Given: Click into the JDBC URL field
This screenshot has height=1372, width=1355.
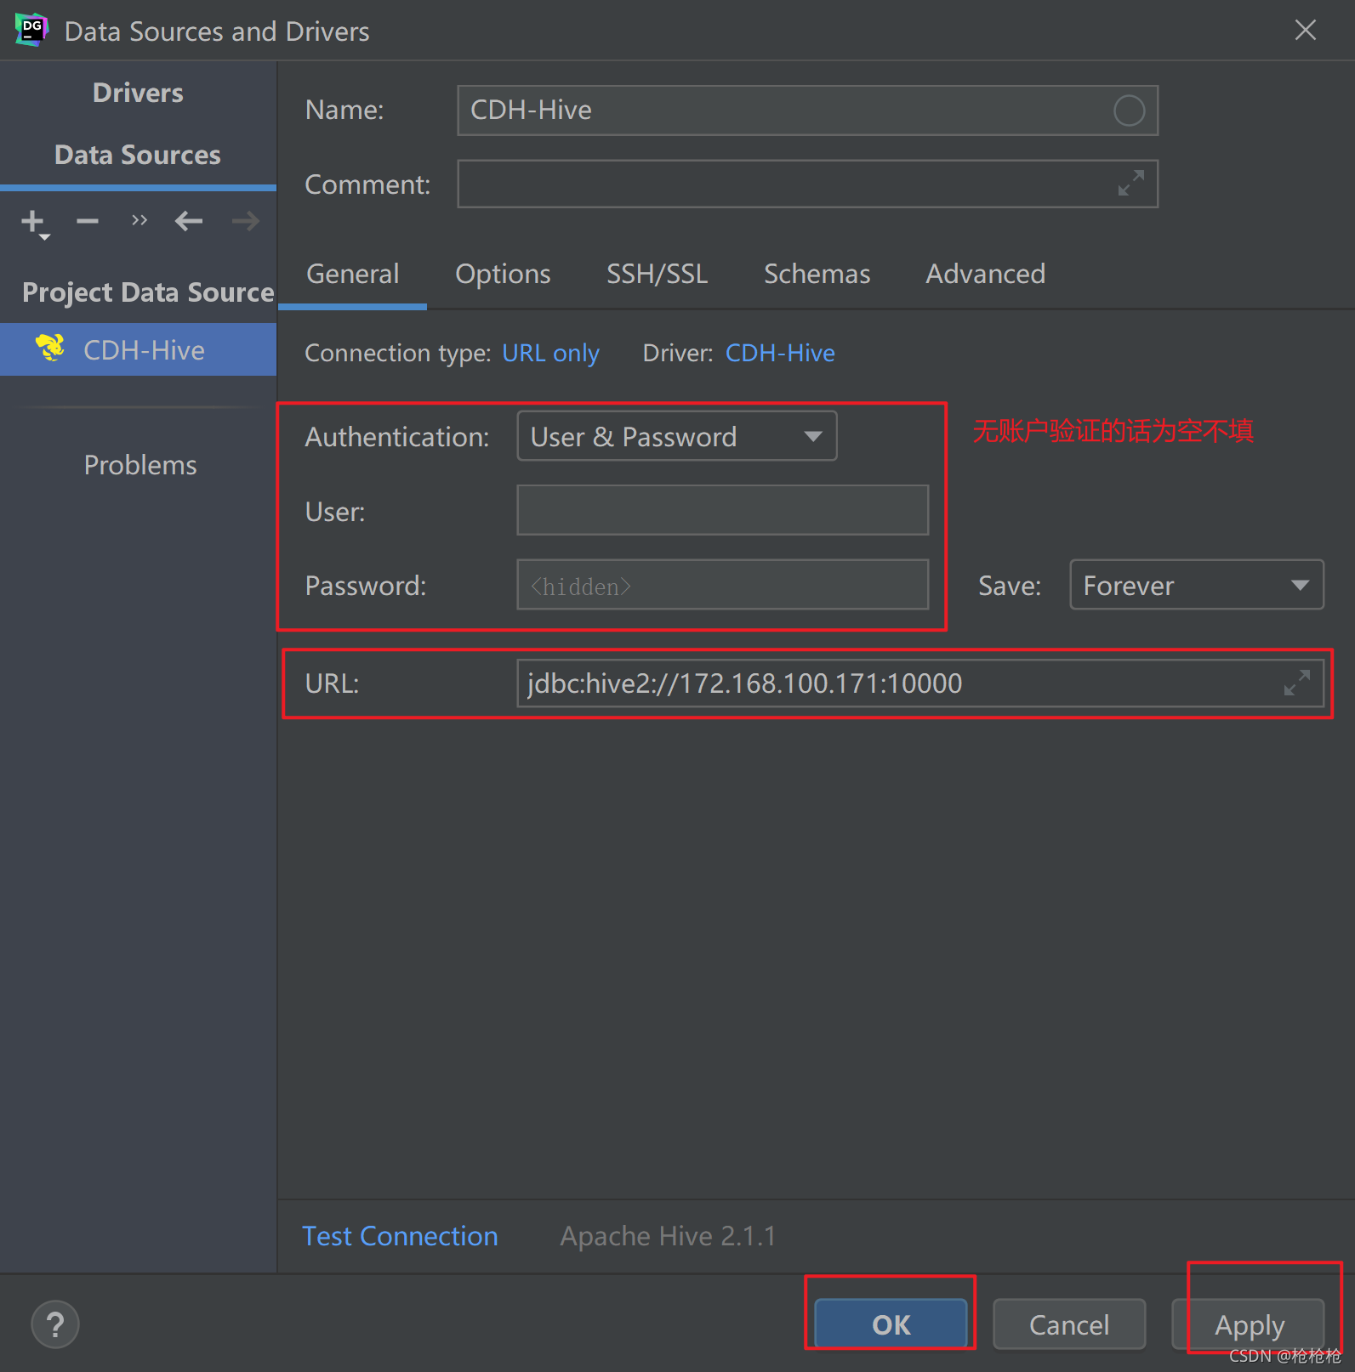Looking at the screenshot, I should coord(919,683).
